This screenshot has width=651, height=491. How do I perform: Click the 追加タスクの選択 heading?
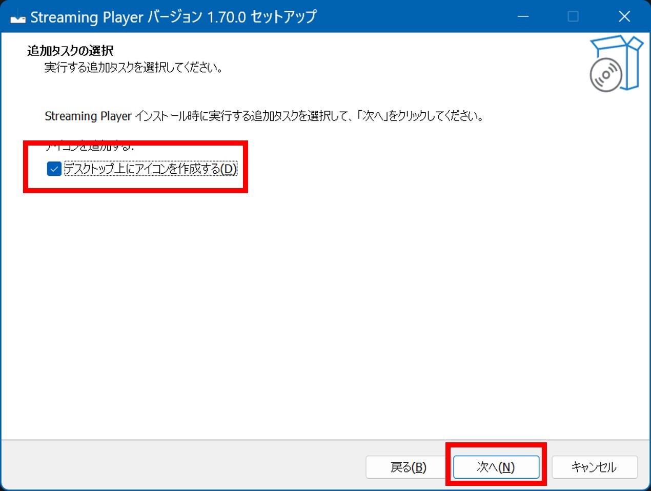pyautogui.click(x=70, y=50)
